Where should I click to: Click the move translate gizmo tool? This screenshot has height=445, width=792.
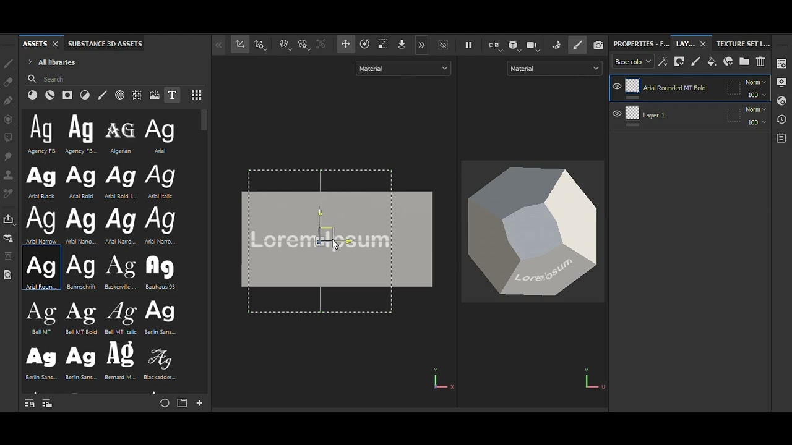pyautogui.click(x=346, y=44)
